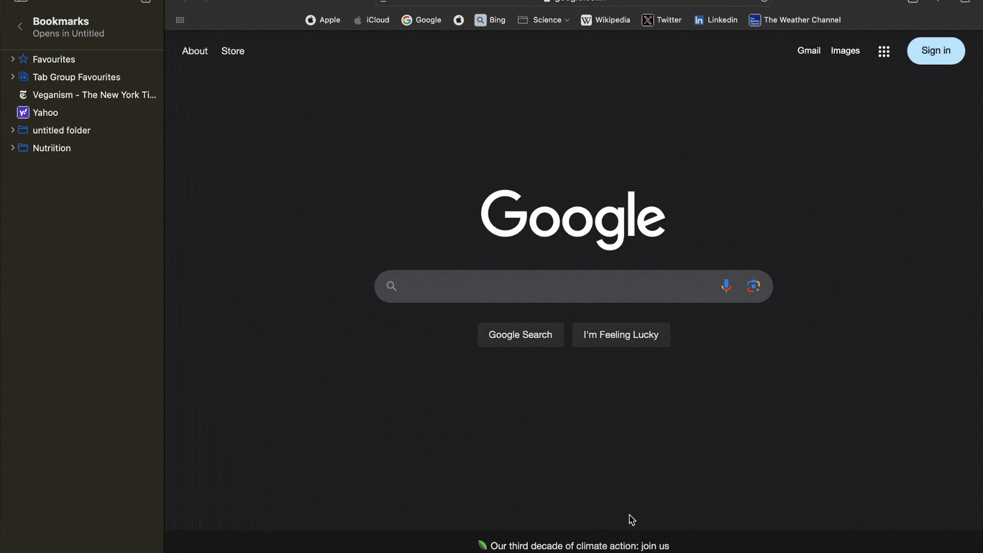Open the Science folder dropdown
The width and height of the screenshot is (983, 553).
(x=543, y=20)
